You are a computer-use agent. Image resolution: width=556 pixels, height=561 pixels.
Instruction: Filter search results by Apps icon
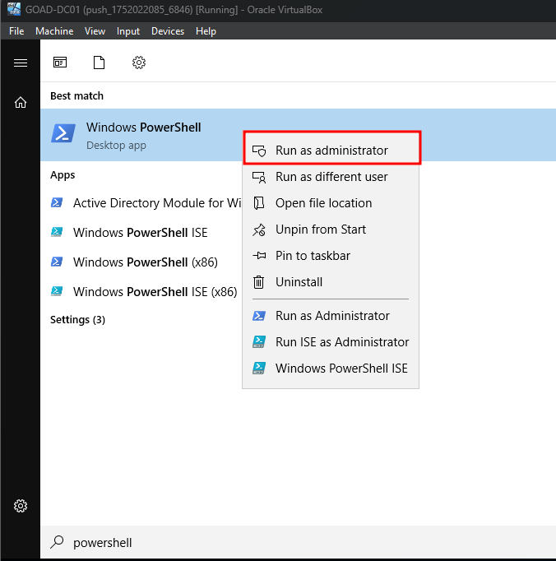60,63
